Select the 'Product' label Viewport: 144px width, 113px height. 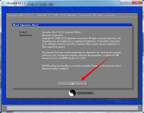23,32
